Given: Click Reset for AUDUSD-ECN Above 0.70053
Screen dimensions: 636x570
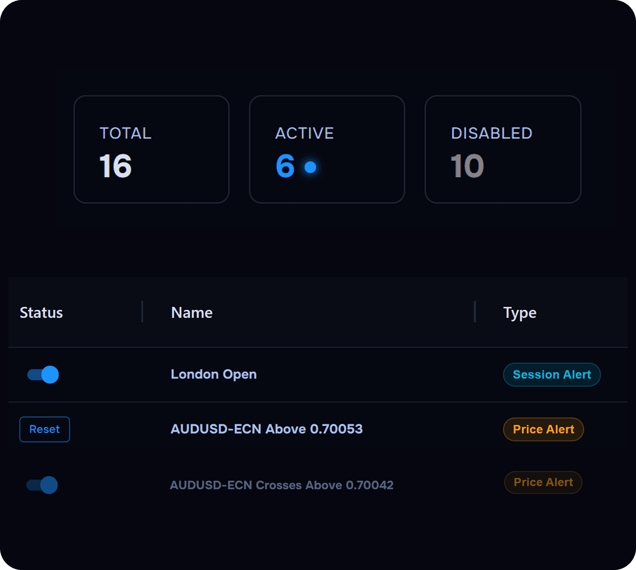Looking at the screenshot, I should coord(45,429).
